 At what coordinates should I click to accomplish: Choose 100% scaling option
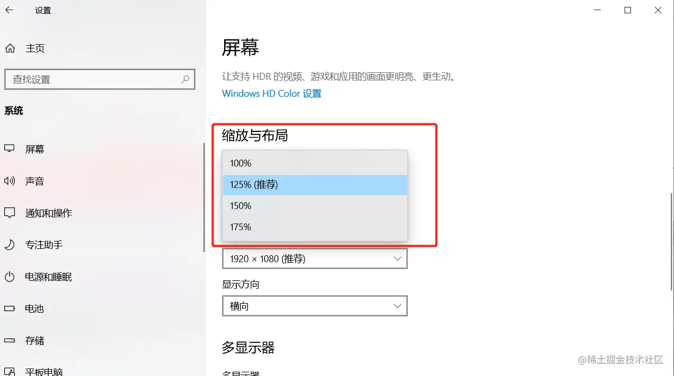[315, 163]
